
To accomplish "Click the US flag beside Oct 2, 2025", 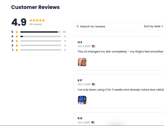I will pos(93,84).
